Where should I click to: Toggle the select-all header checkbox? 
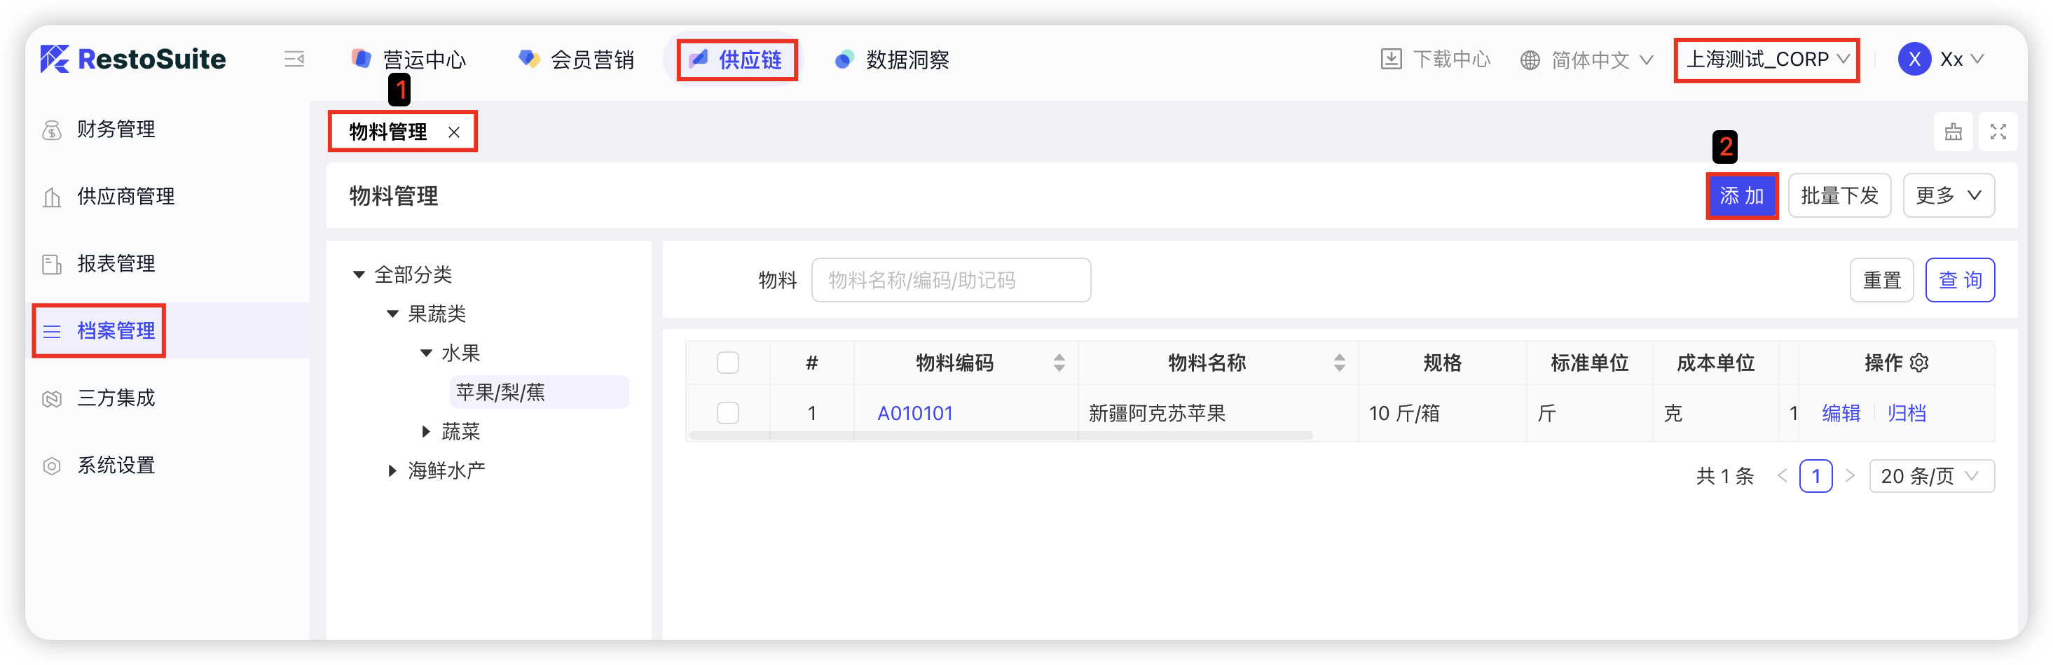click(x=727, y=363)
